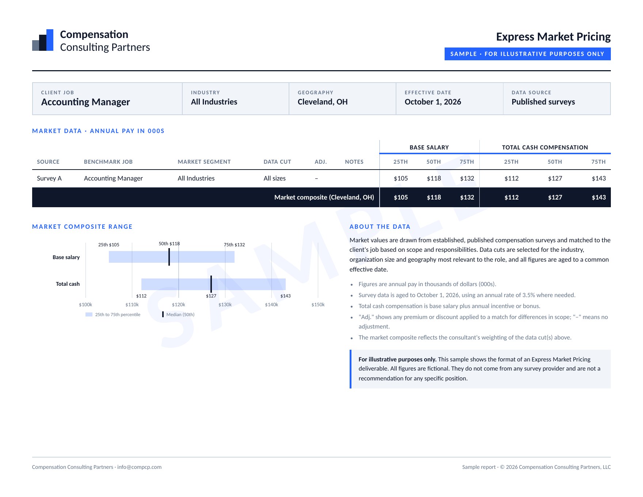
Task: Click market composite base salary 25th '$105'
Action: (401, 197)
